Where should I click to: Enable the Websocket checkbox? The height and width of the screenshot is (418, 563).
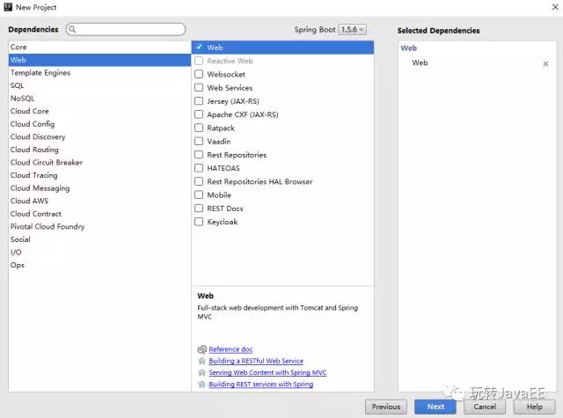pos(199,74)
